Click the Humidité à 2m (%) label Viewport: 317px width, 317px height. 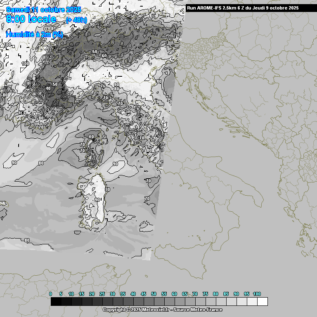34,35
